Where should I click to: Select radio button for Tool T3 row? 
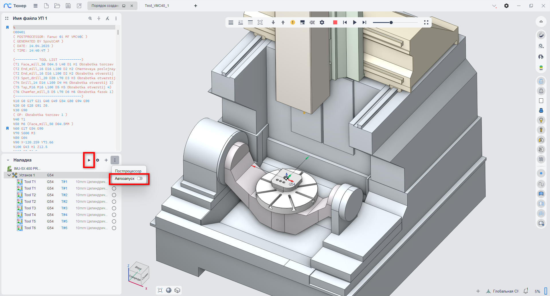114,208
